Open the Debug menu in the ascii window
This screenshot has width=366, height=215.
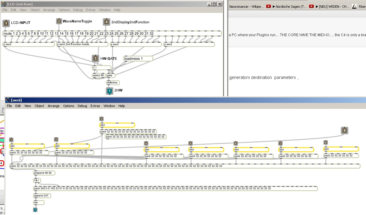pos(82,106)
